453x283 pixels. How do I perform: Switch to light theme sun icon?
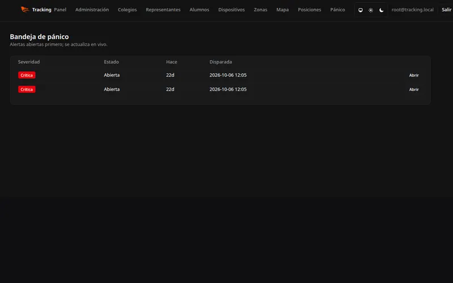pyautogui.click(x=371, y=10)
